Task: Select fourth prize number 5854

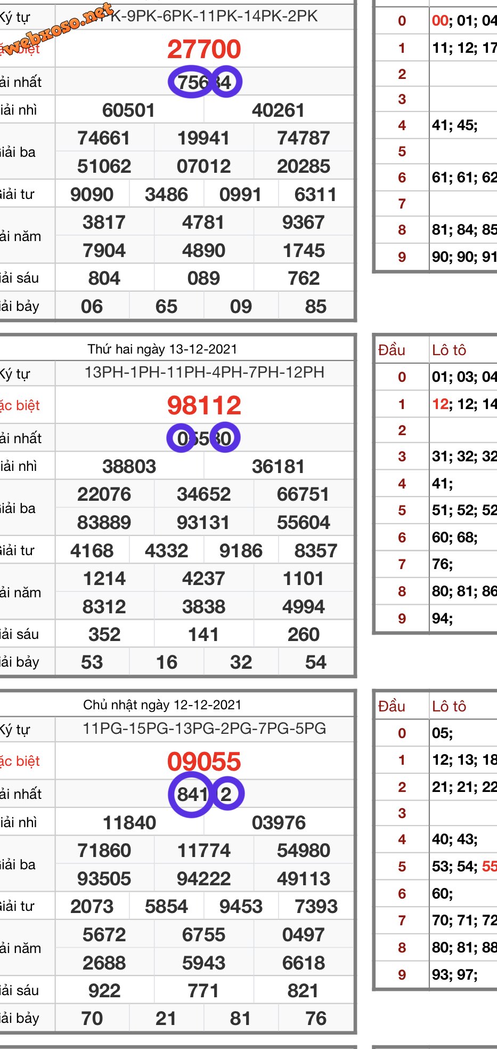Action: pyautogui.click(x=166, y=907)
